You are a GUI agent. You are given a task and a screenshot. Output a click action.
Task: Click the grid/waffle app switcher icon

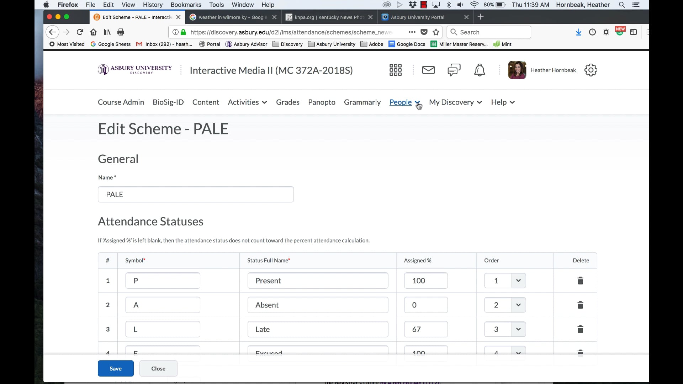click(x=396, y=70)
